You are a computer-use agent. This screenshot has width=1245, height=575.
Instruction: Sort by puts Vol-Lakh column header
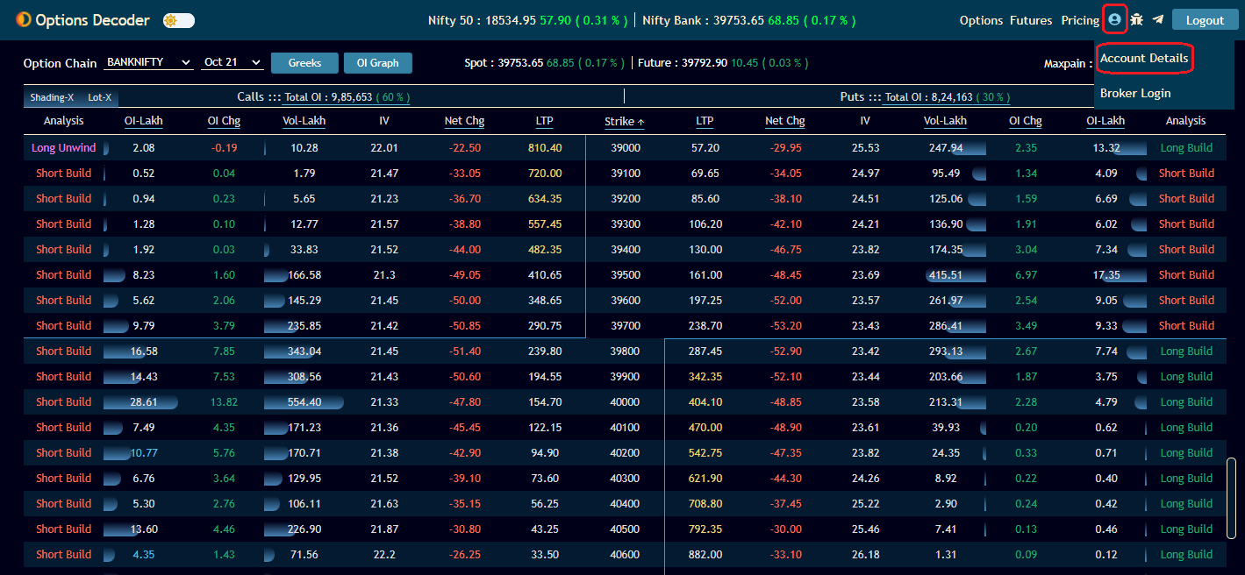pyautogui.click(x=945, y=121)
